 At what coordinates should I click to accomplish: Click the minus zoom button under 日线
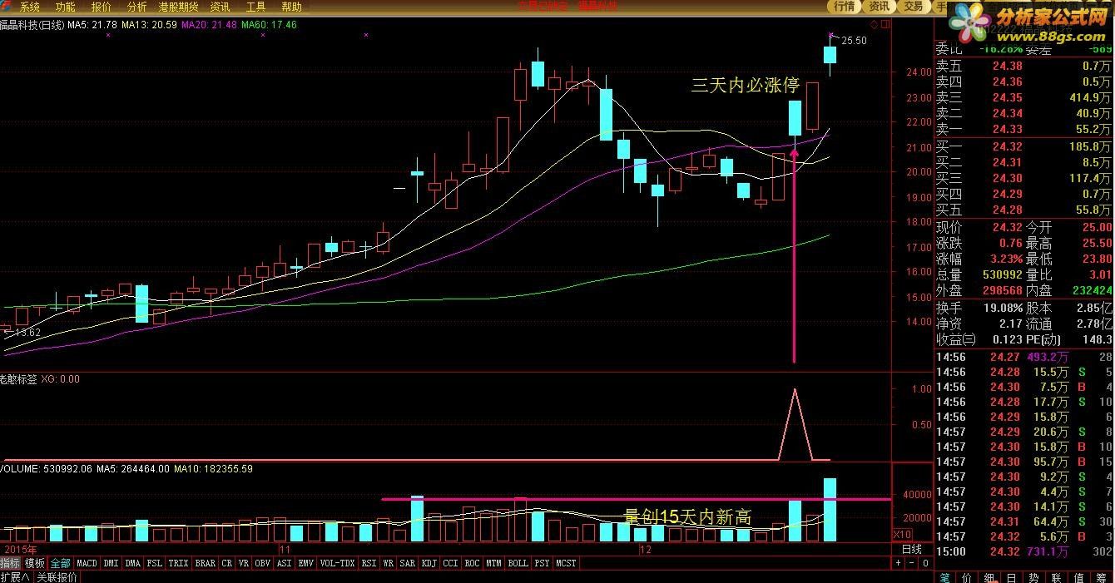click(x=912, y=563)
